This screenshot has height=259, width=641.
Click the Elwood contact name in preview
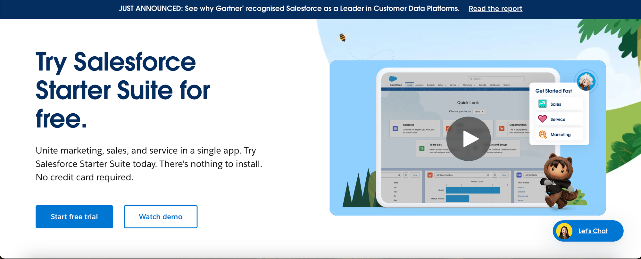[x=521, y=192]
